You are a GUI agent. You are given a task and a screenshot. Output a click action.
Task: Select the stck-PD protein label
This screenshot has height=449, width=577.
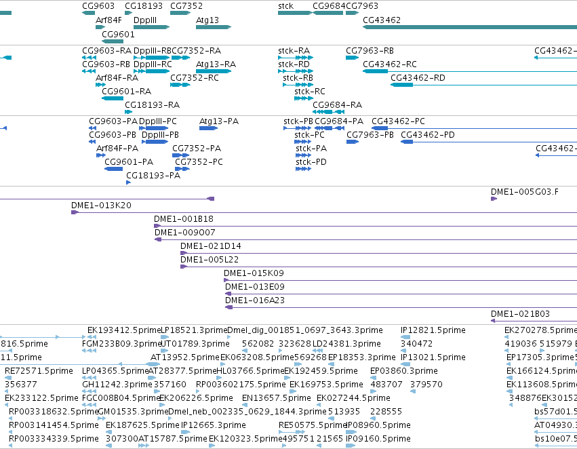(311, 162)
